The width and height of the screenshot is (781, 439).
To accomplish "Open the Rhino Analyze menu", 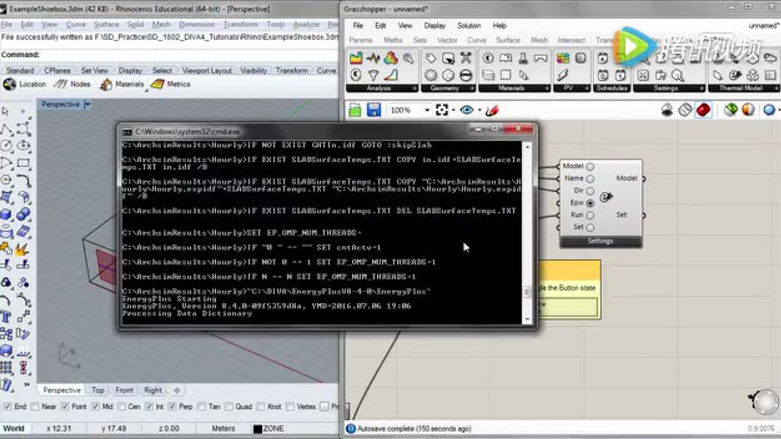I will point(306,24).
